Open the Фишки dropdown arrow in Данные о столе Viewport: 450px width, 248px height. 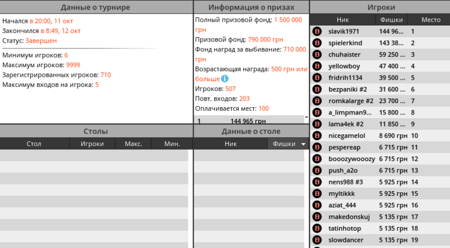coord(304,144)
